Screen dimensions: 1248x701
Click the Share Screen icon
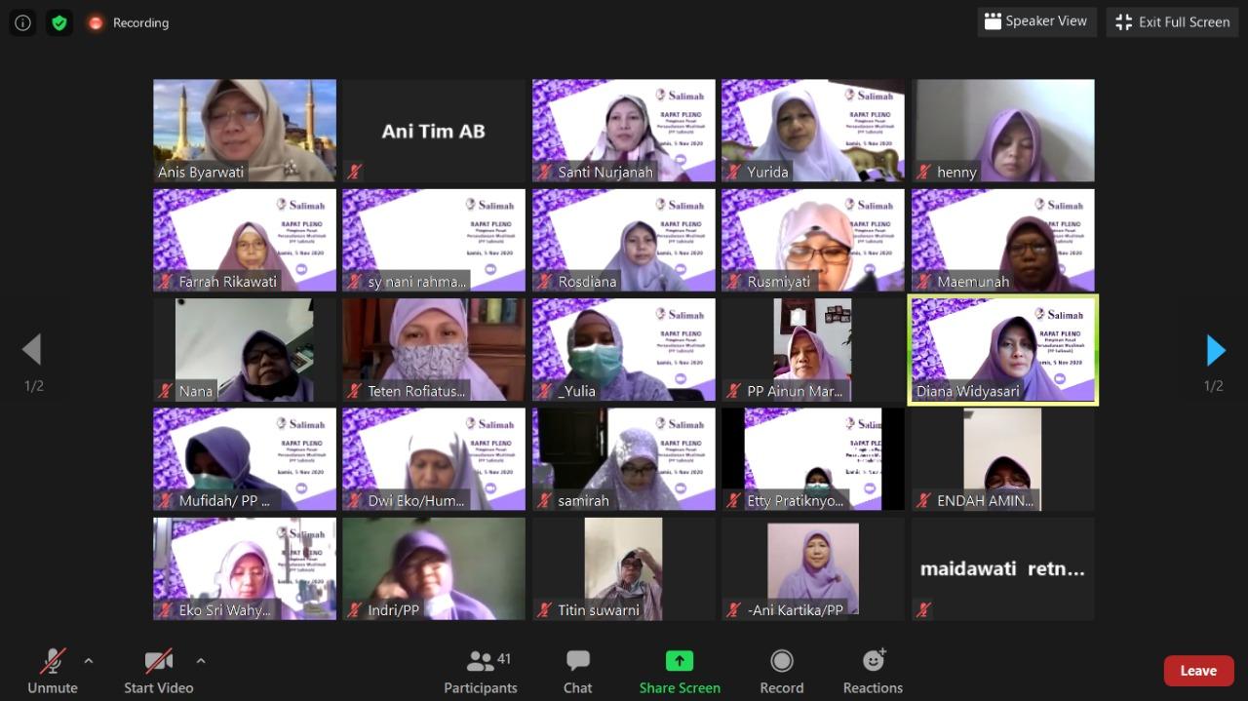(x=680, y=661)
